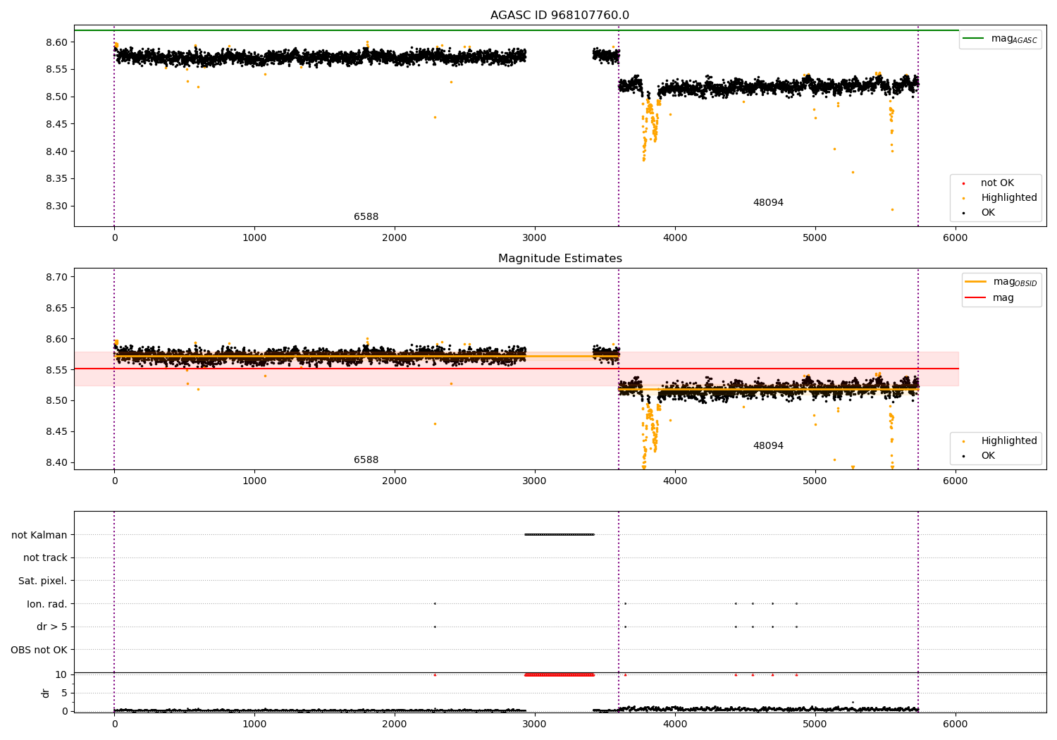Click the 3000 tick on top plot x-axis
This screenshot has width=1057, height=740.
pos(535,238)
